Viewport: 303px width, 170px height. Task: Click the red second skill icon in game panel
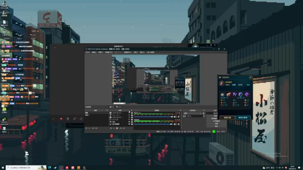tap(229, 94)
